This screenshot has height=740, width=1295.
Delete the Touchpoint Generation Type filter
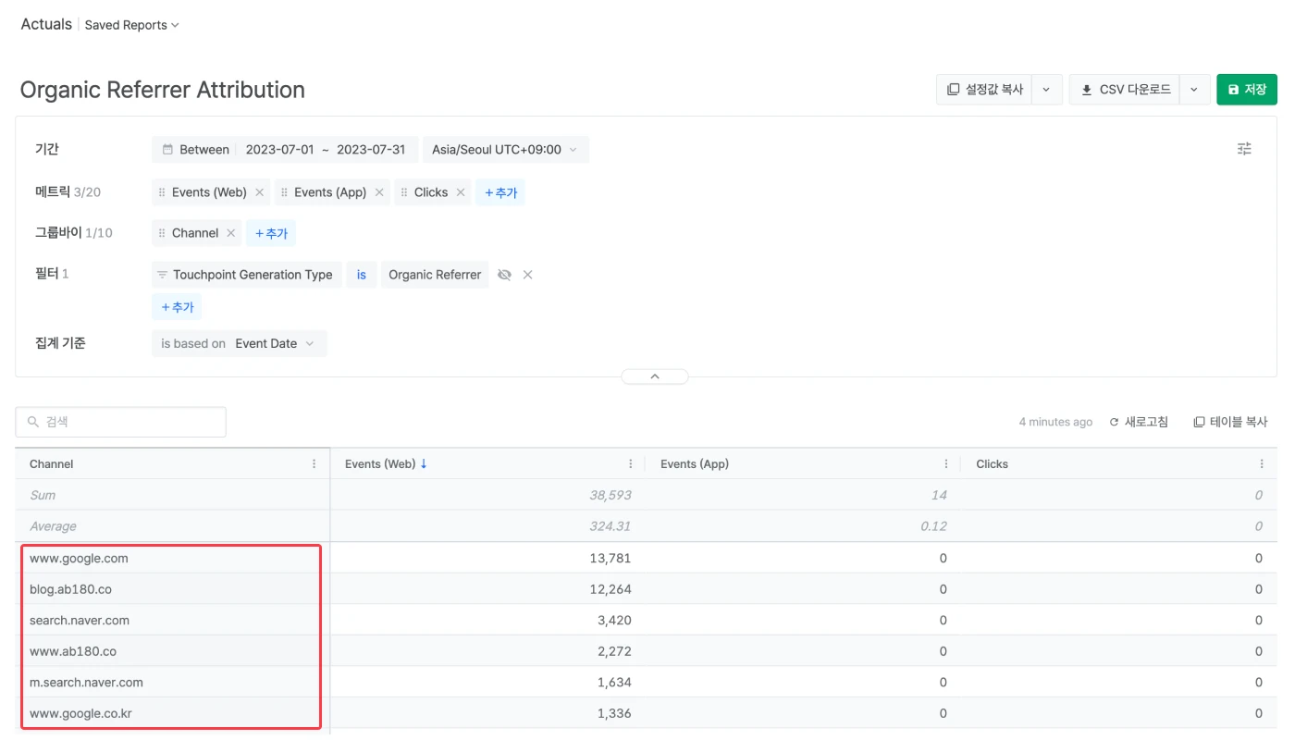pos(527,275)
